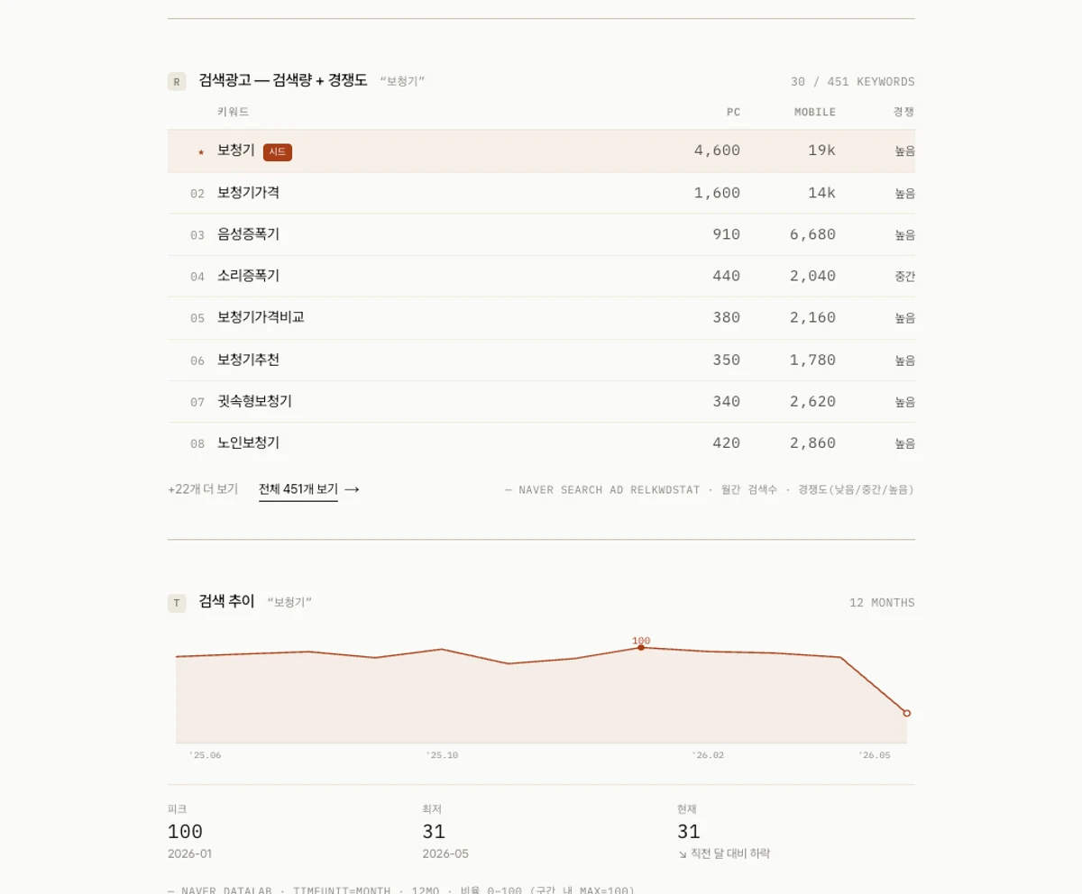Click the star marker beside 보청기
The height and width of the screenshot is (894, 1082).
201,152
